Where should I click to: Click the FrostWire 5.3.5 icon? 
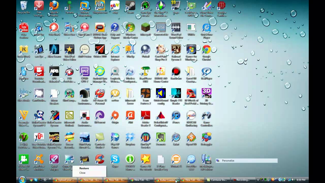191,162
